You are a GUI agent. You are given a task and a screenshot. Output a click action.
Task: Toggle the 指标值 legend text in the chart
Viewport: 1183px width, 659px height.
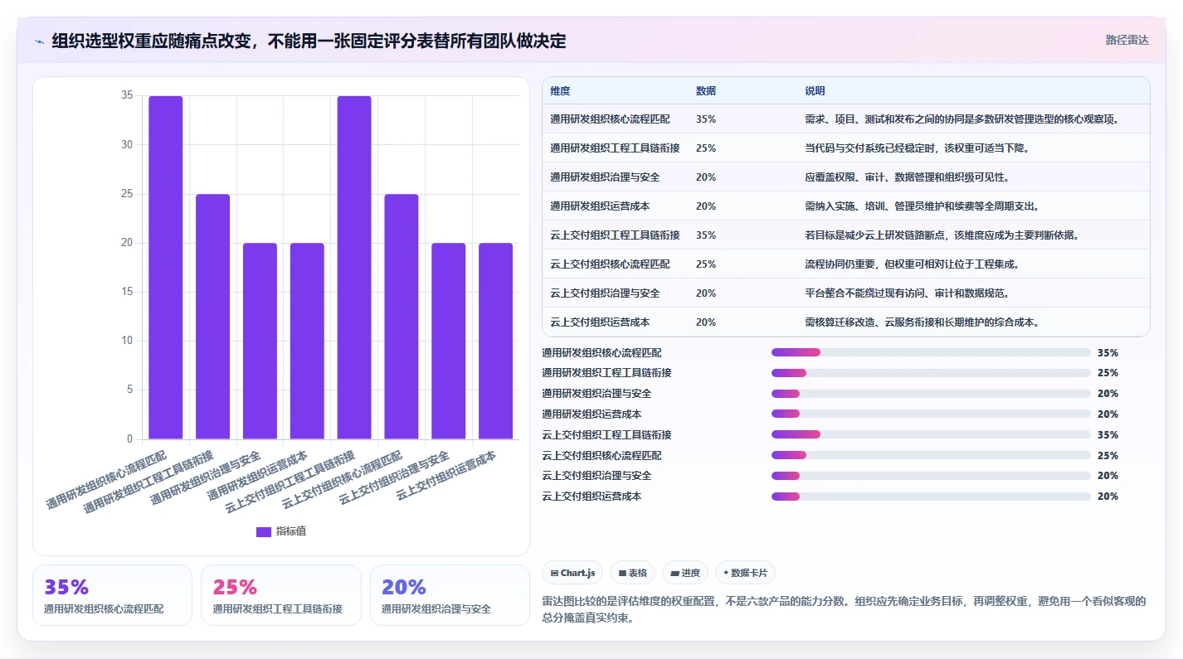click(291, 531)
